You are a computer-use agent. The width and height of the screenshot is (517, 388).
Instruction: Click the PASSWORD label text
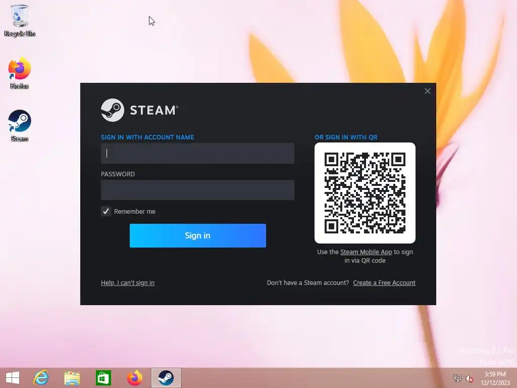point(118,174)
